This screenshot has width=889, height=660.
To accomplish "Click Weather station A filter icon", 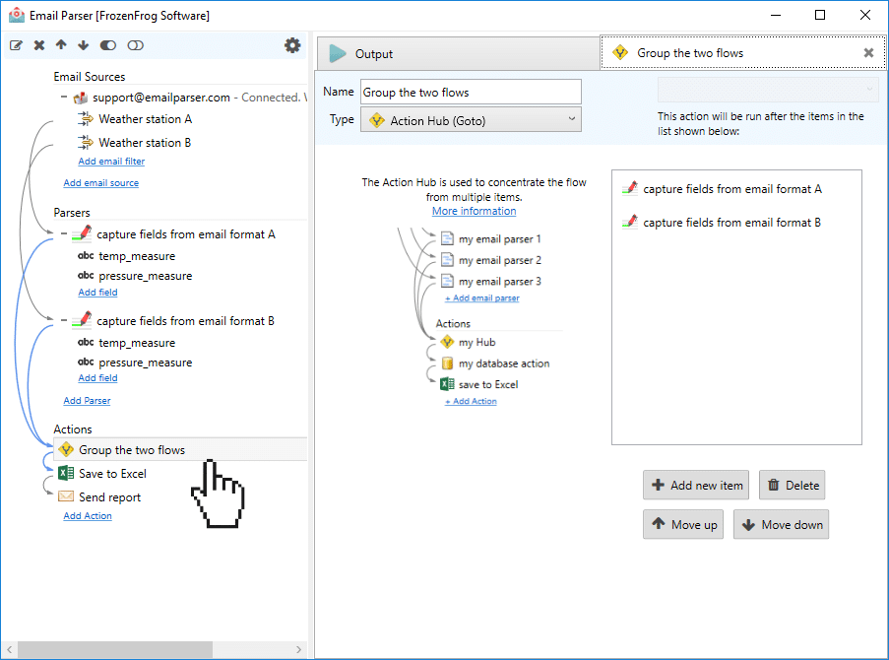I will click(x=86, y=118).
